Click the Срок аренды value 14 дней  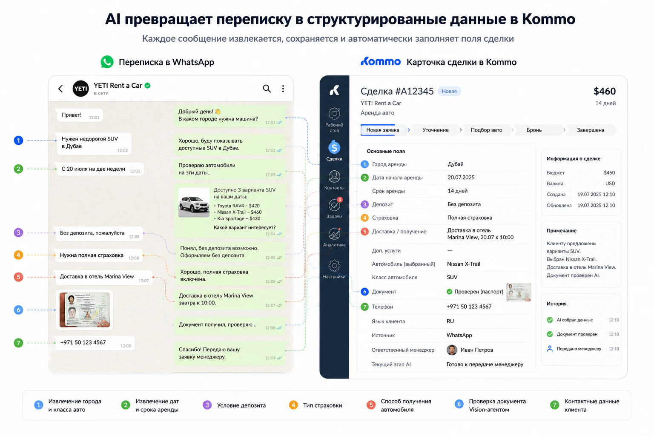(458, 191)
